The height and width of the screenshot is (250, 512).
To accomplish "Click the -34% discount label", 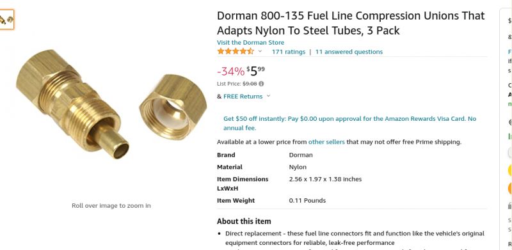I will point(231,71).
